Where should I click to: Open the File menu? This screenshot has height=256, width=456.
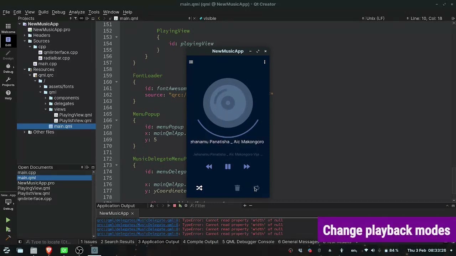pos(6,12)
